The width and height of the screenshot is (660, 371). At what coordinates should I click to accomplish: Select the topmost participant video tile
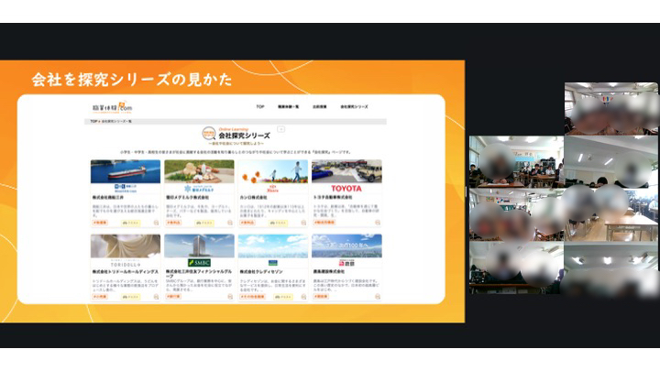[x=610, y=108]
